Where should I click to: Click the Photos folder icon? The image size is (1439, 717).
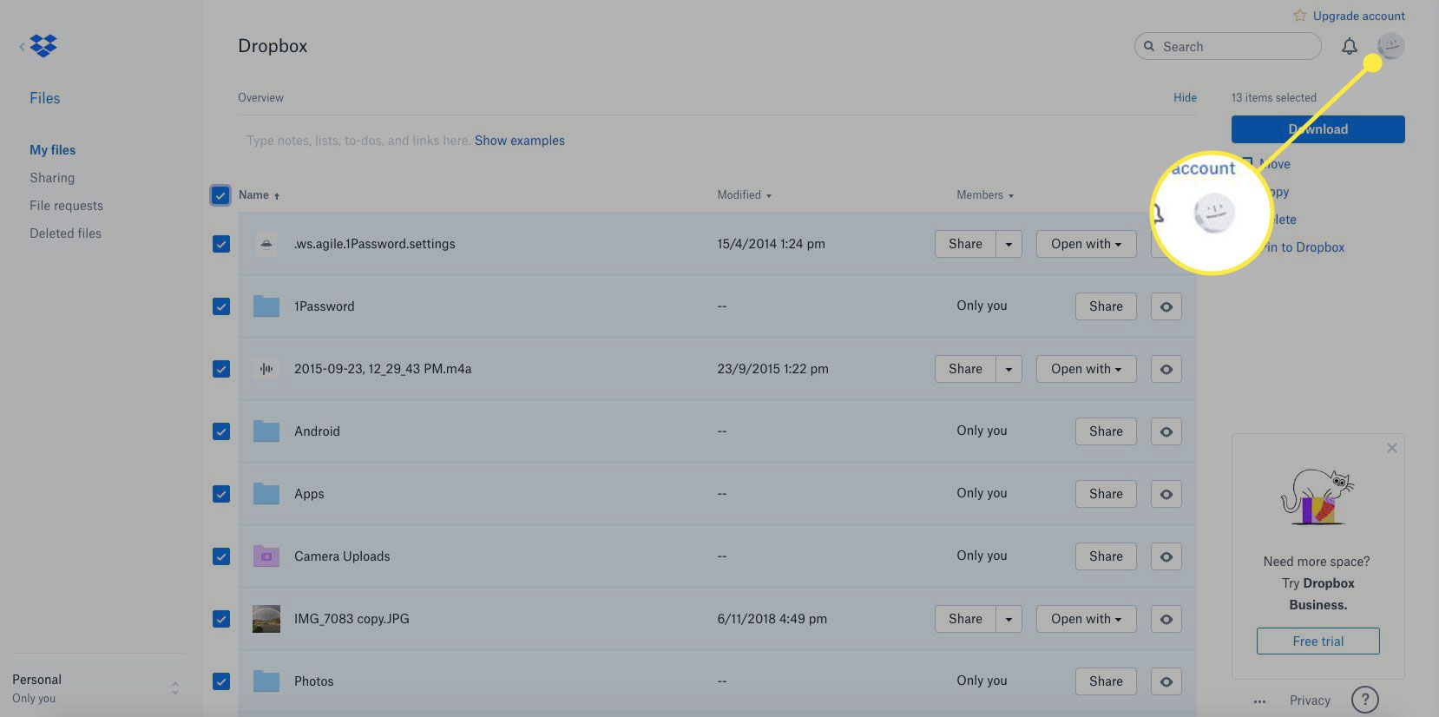(x=266, y=681)
